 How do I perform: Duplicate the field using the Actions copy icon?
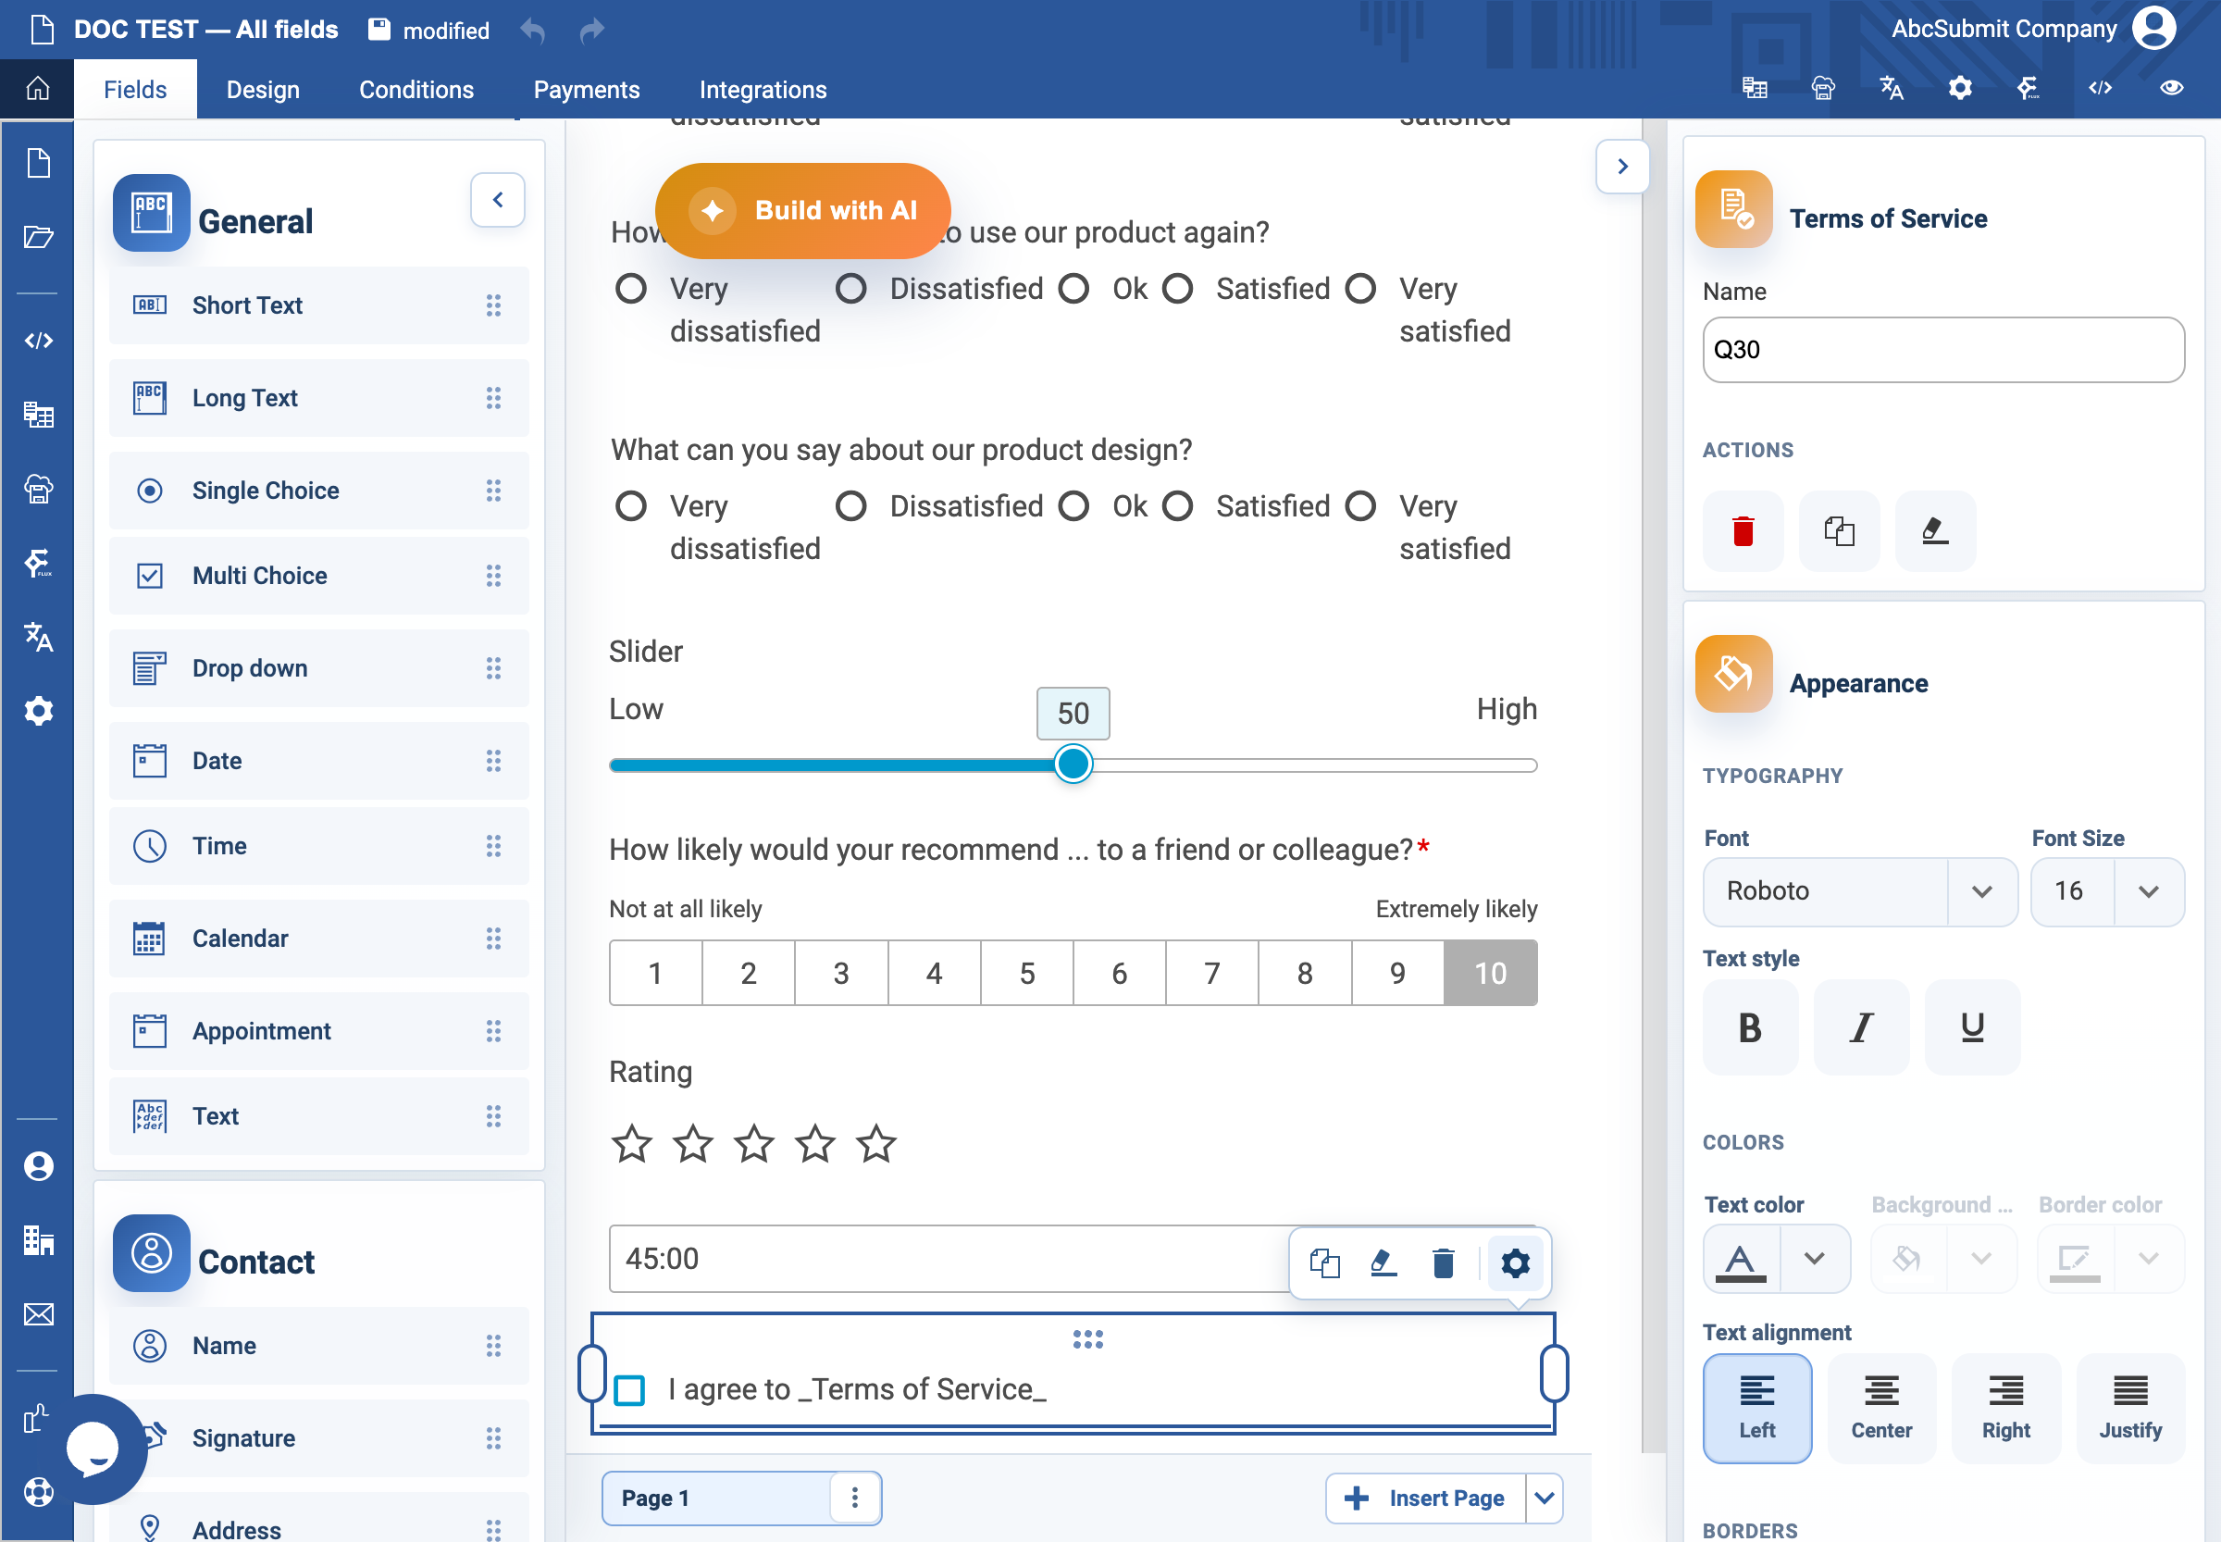[1839, 531]
